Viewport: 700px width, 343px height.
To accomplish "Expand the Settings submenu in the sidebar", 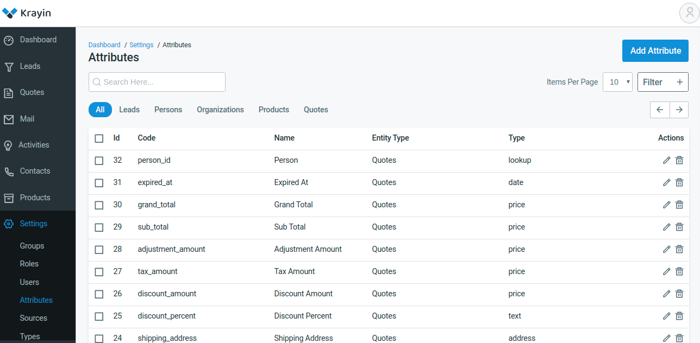I will 33,224.
